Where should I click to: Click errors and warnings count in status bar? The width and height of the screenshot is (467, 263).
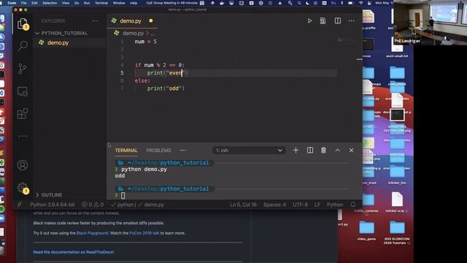click(93, 205)
